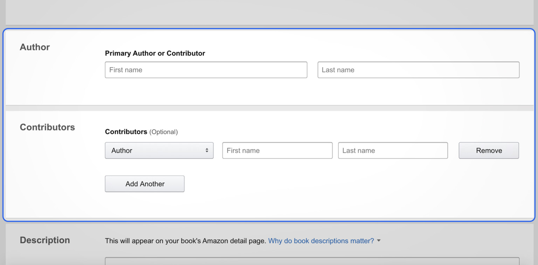The height and width of the screenshot is (265, 538).
Task: Click the primary author First name field
Action: tap(206, 70)
